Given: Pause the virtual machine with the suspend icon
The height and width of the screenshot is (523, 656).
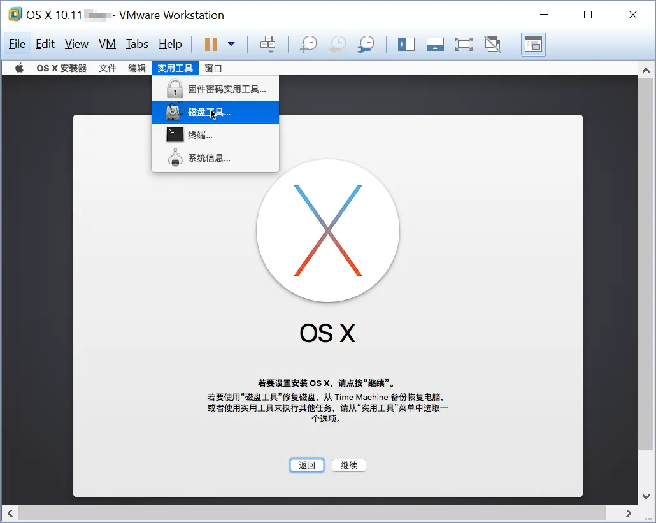Looking at the screenshot, I should pyautogui.click(x=212, y=44).
